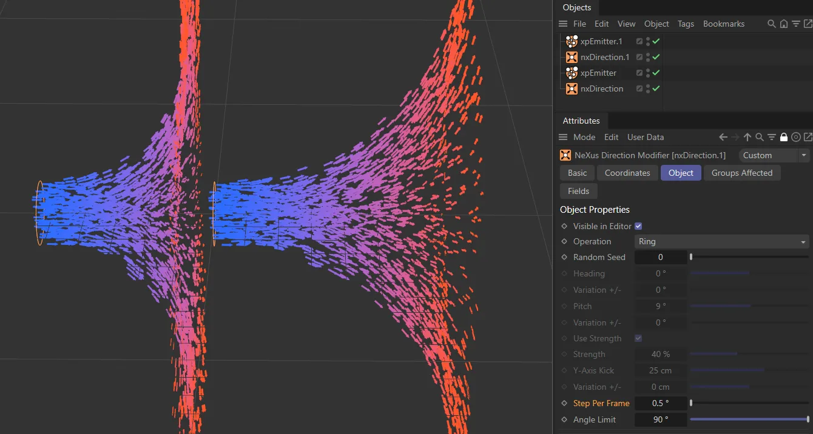
Task: Click the Groups Affected button
Action: (742, 173)
